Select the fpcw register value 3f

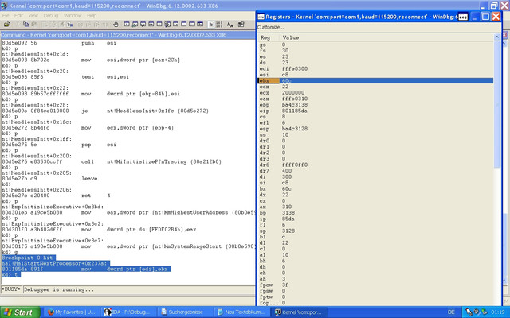coord(285,285)
